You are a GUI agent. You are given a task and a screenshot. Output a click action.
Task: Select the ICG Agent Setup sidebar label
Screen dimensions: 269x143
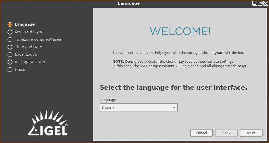[x=30, y=62]
